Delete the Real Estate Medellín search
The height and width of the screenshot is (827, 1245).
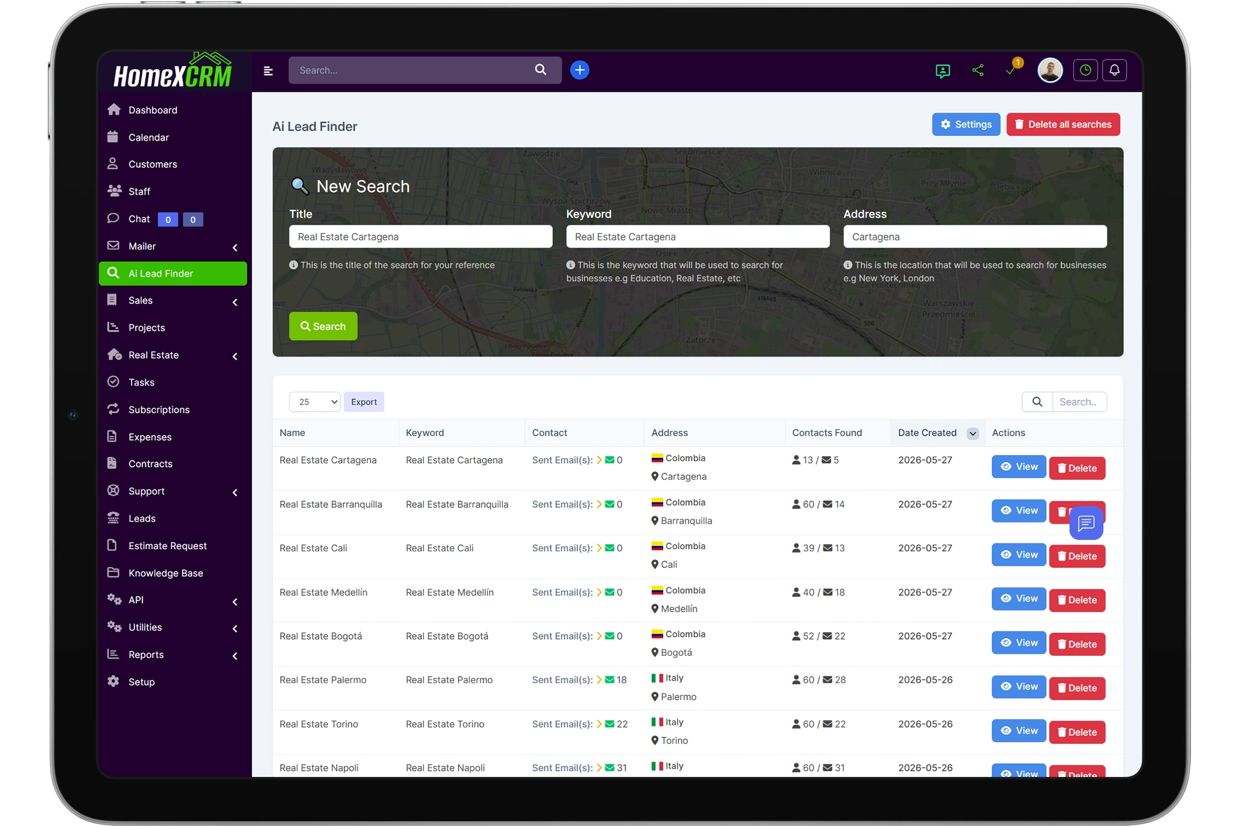coord(1077,600)
